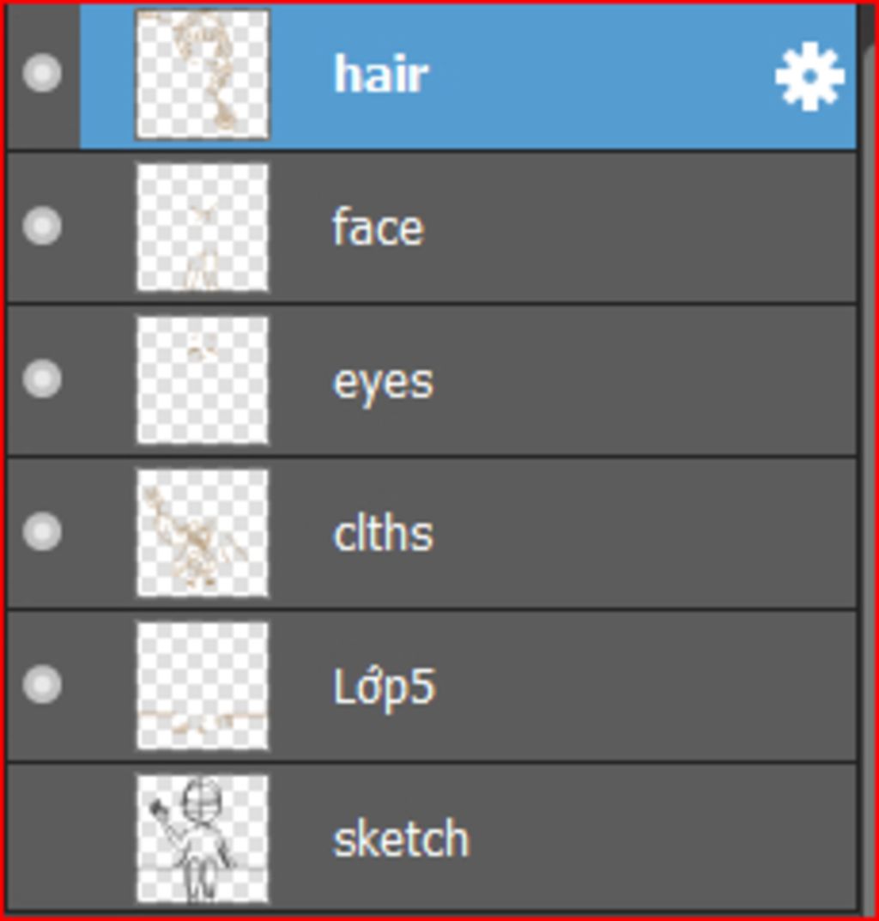
Task: Open hair layer settings gear
Action: coord(809,77)
